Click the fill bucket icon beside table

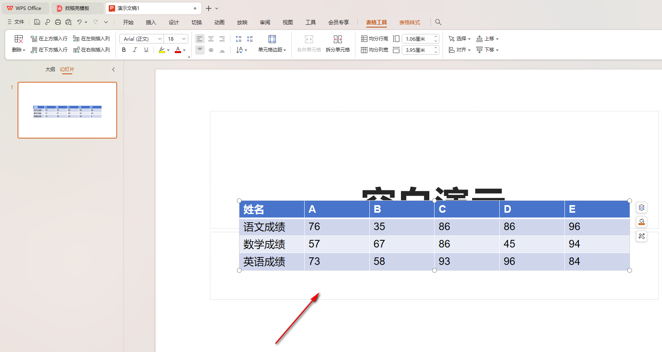point(642,222)
